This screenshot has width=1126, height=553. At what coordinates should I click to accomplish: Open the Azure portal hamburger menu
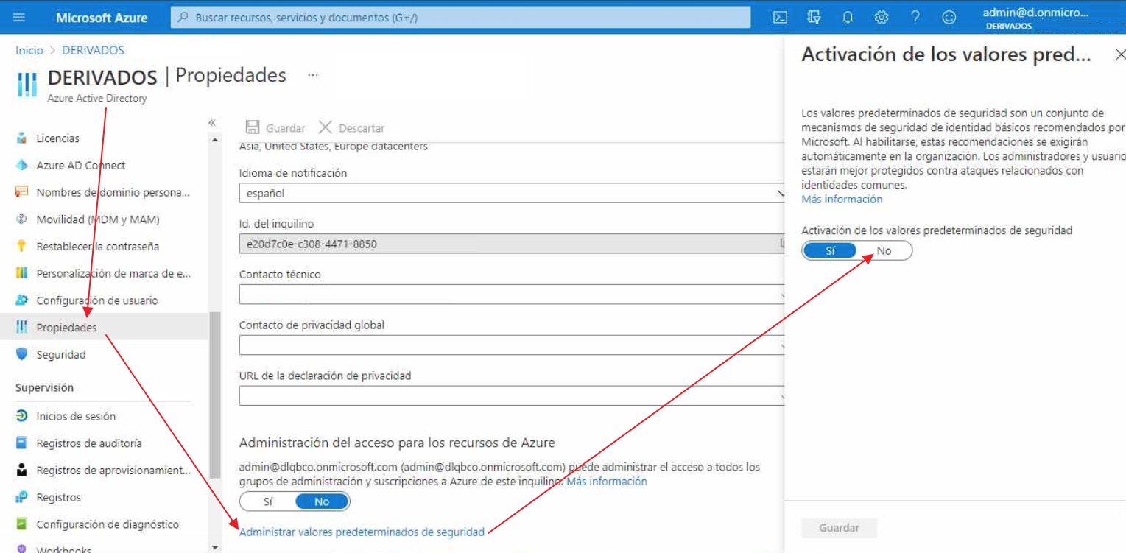click(x=19, y=17)
